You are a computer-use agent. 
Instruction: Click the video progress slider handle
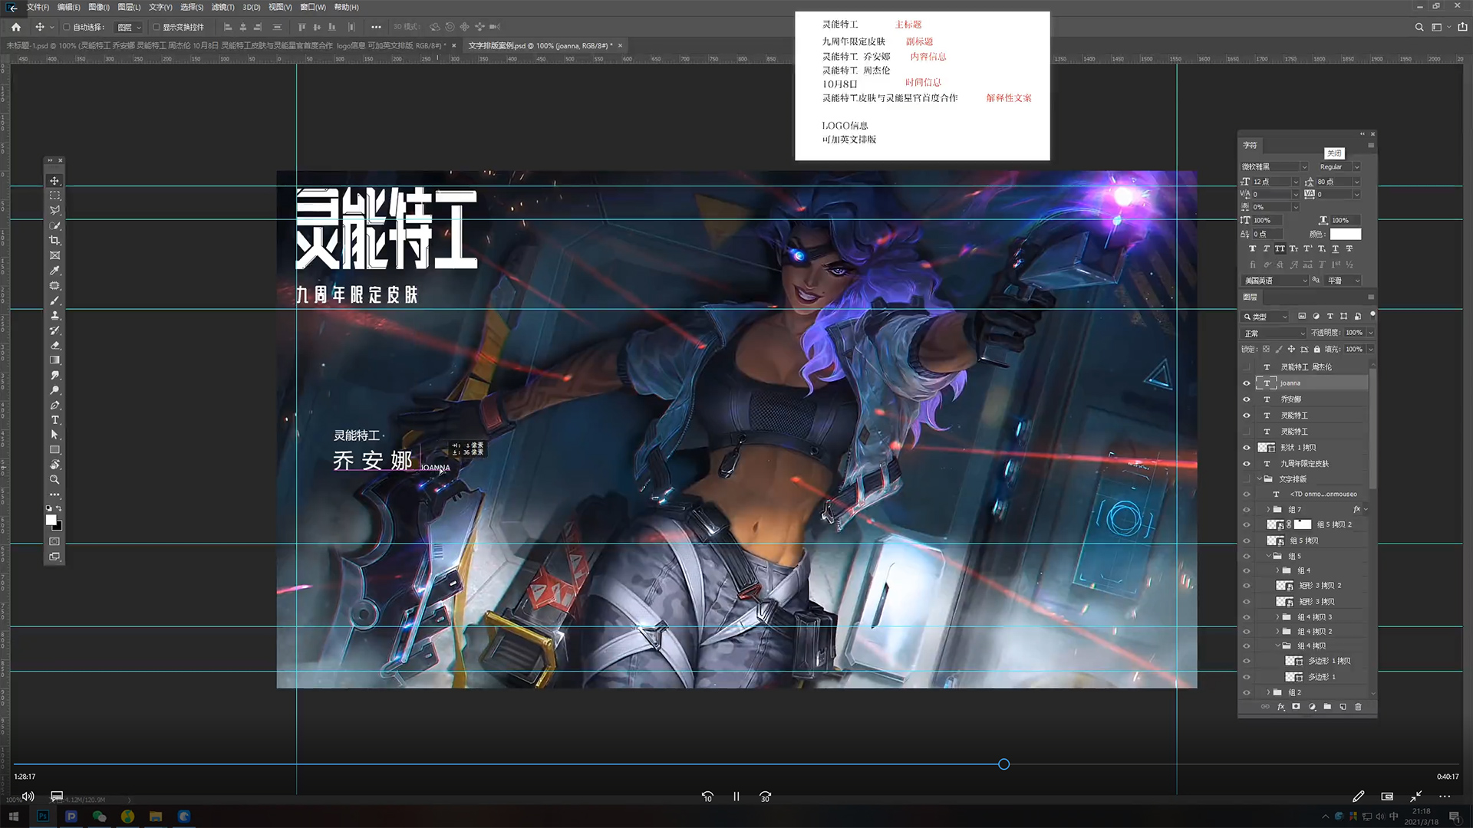(x=1003, y=764)
